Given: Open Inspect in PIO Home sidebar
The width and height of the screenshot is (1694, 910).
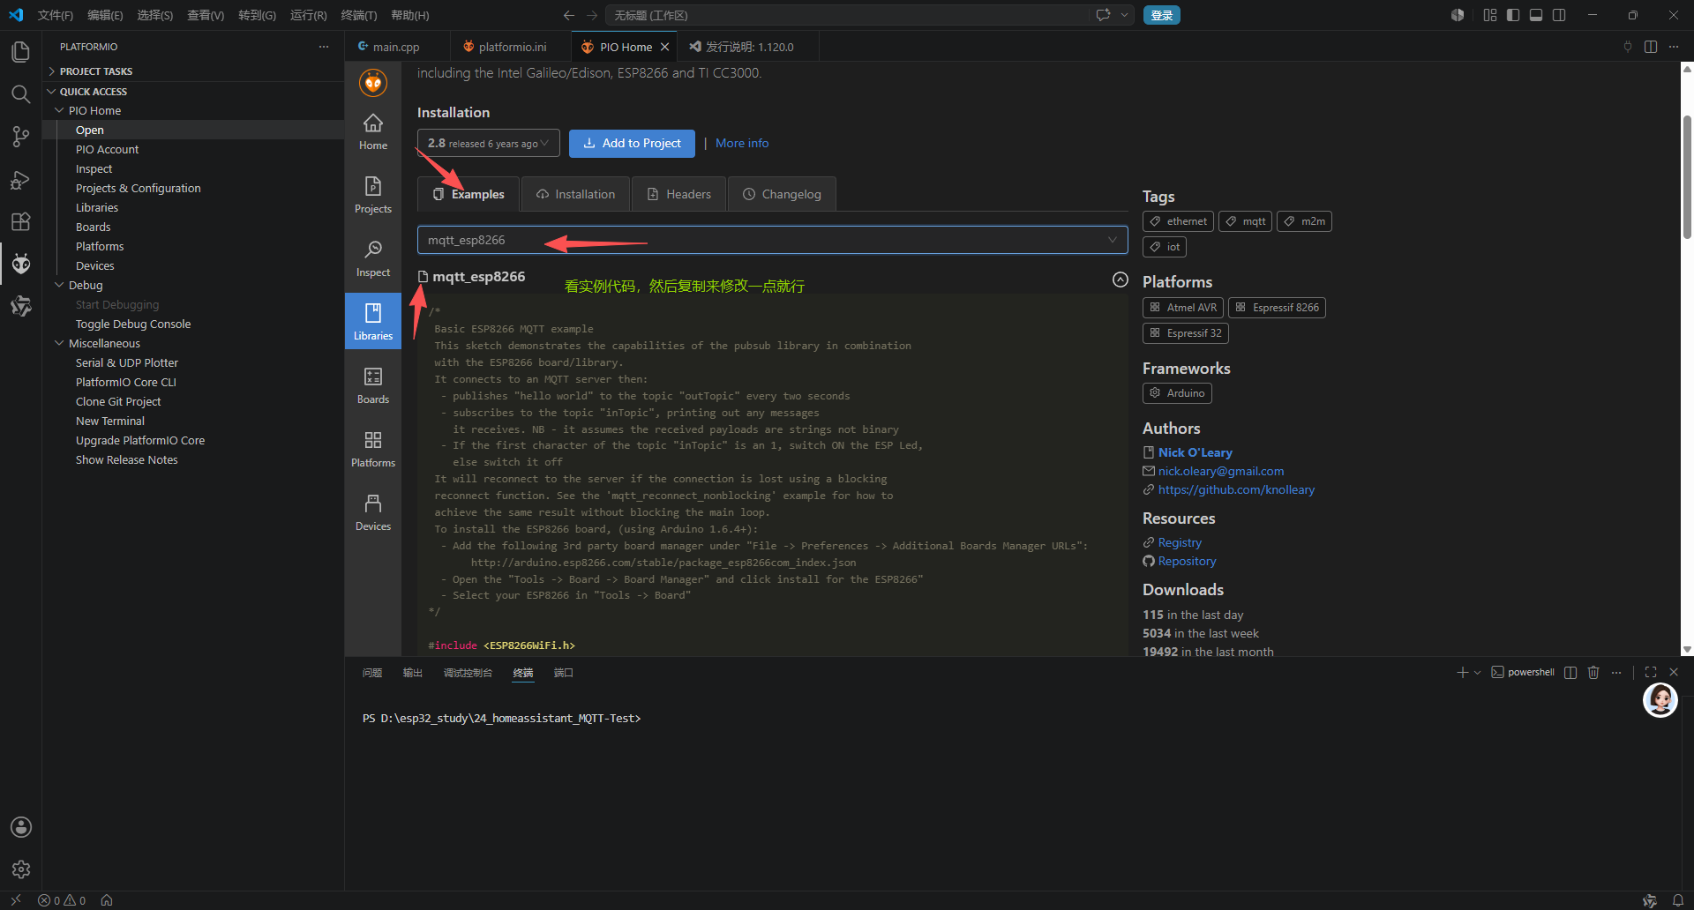Looking at the screenshot, I should [373, 259].
